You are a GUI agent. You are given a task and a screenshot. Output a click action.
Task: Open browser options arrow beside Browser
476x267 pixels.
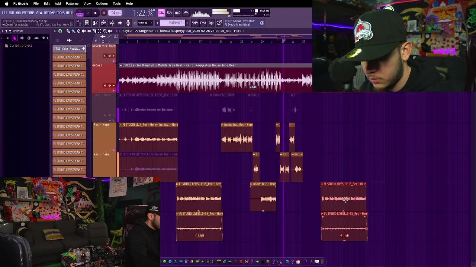3,31
